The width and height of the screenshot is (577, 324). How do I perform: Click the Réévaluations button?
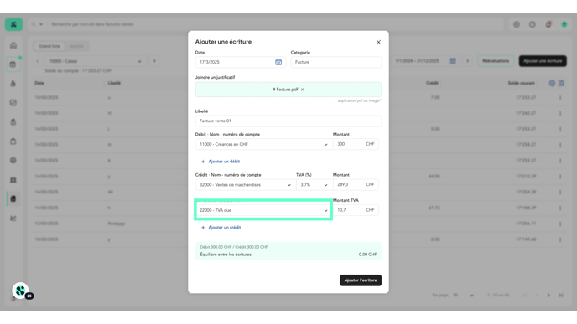point(496,61)
